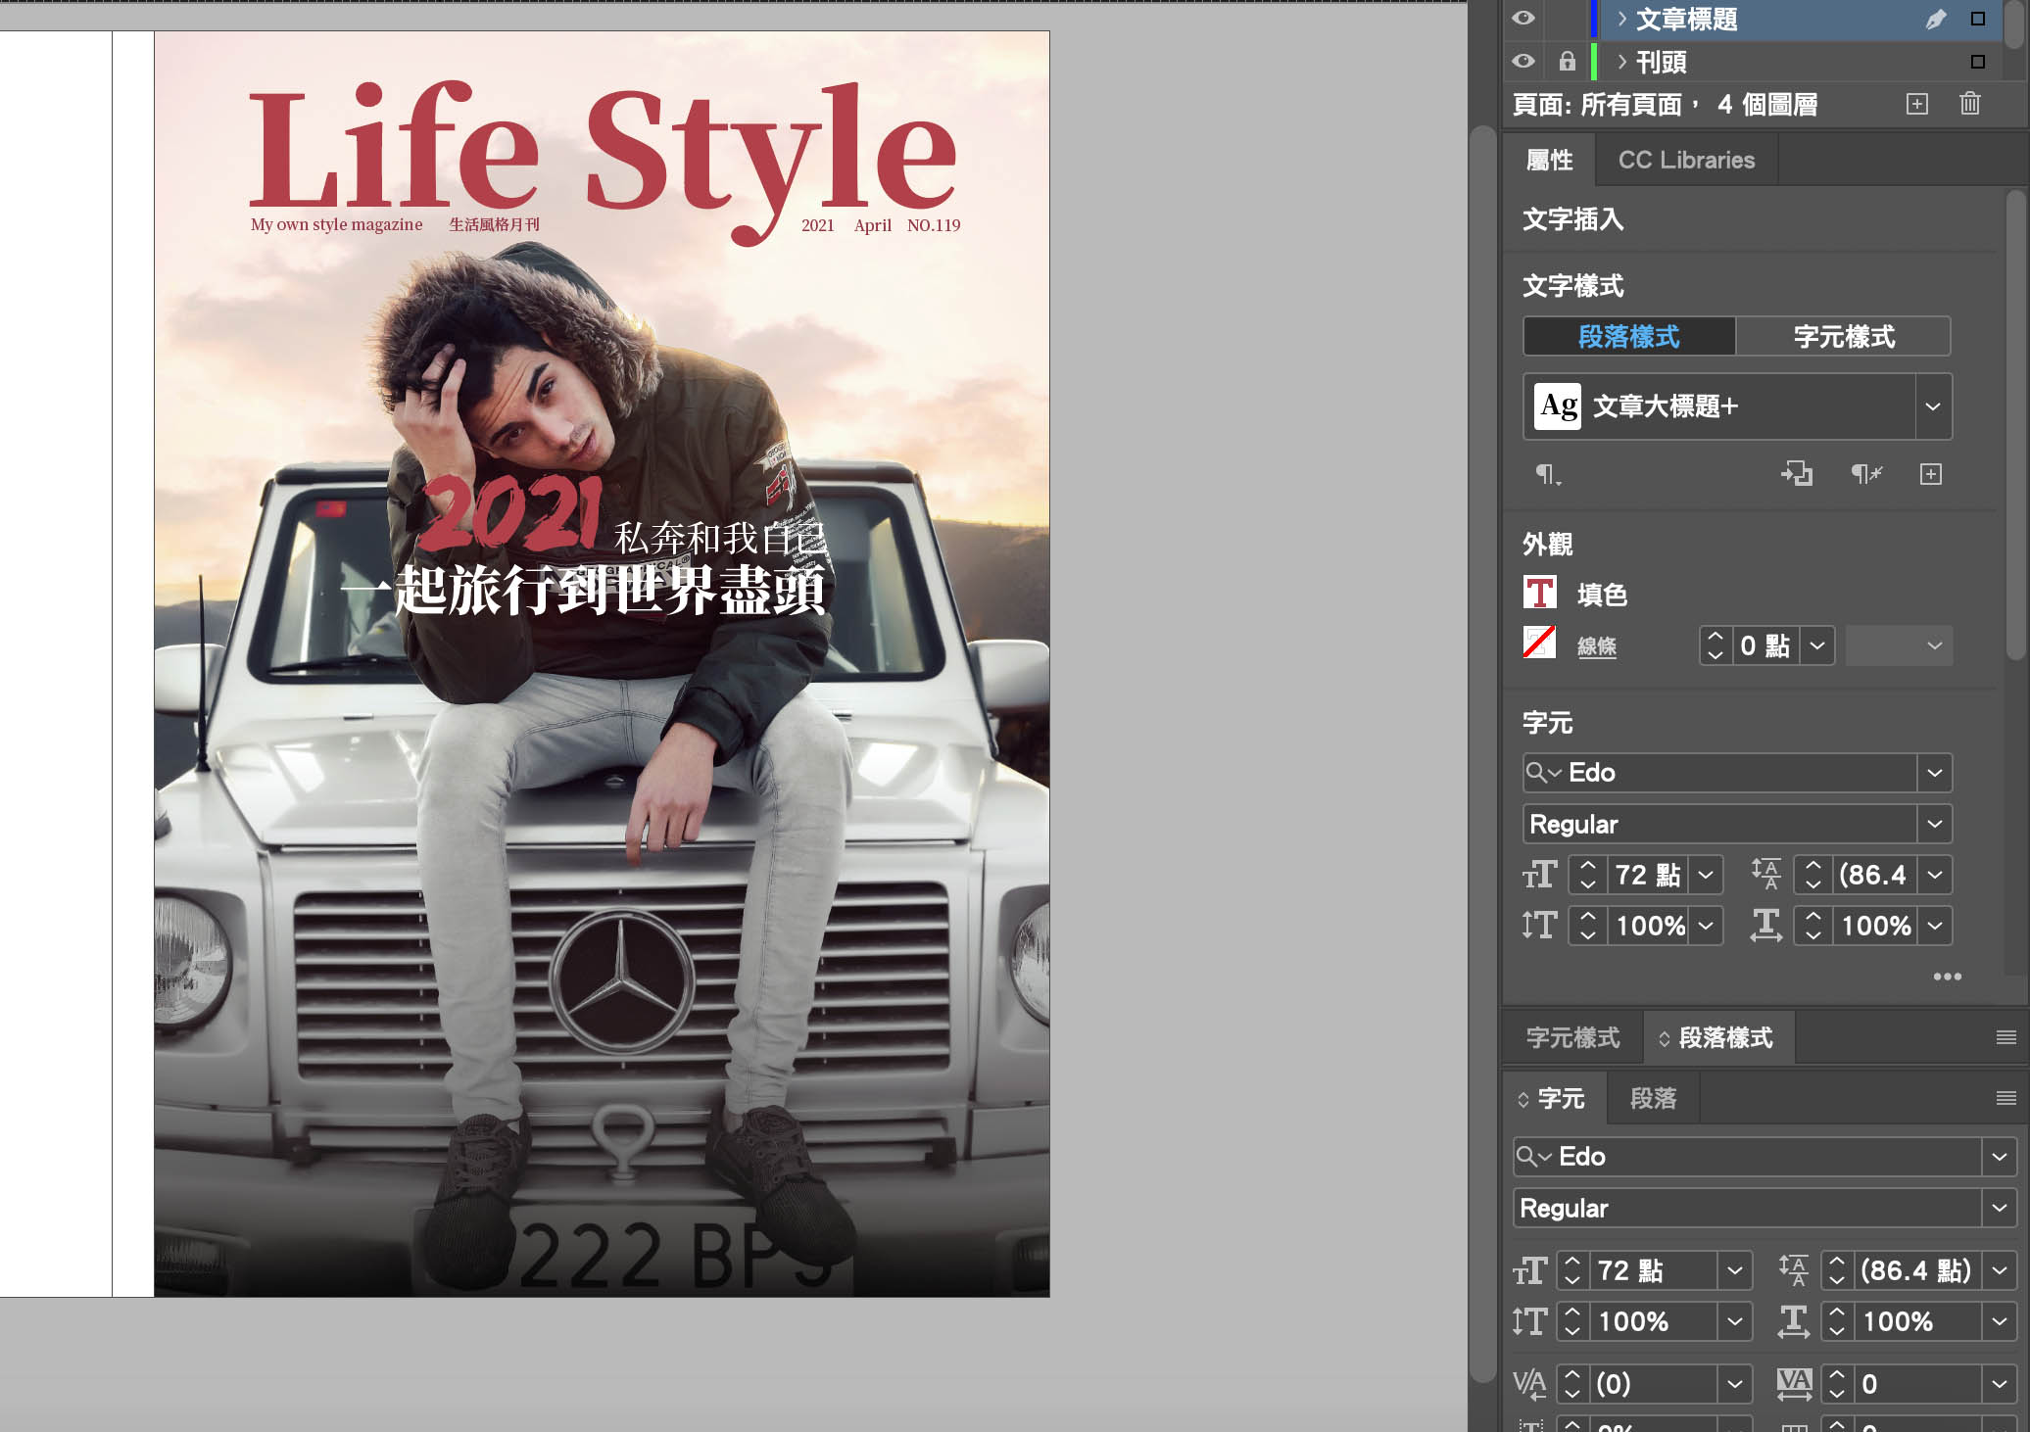This screenshot has height=1432, width=2030.
Task: Expand the 文章標題 layer
Action: coord(1622,19)
